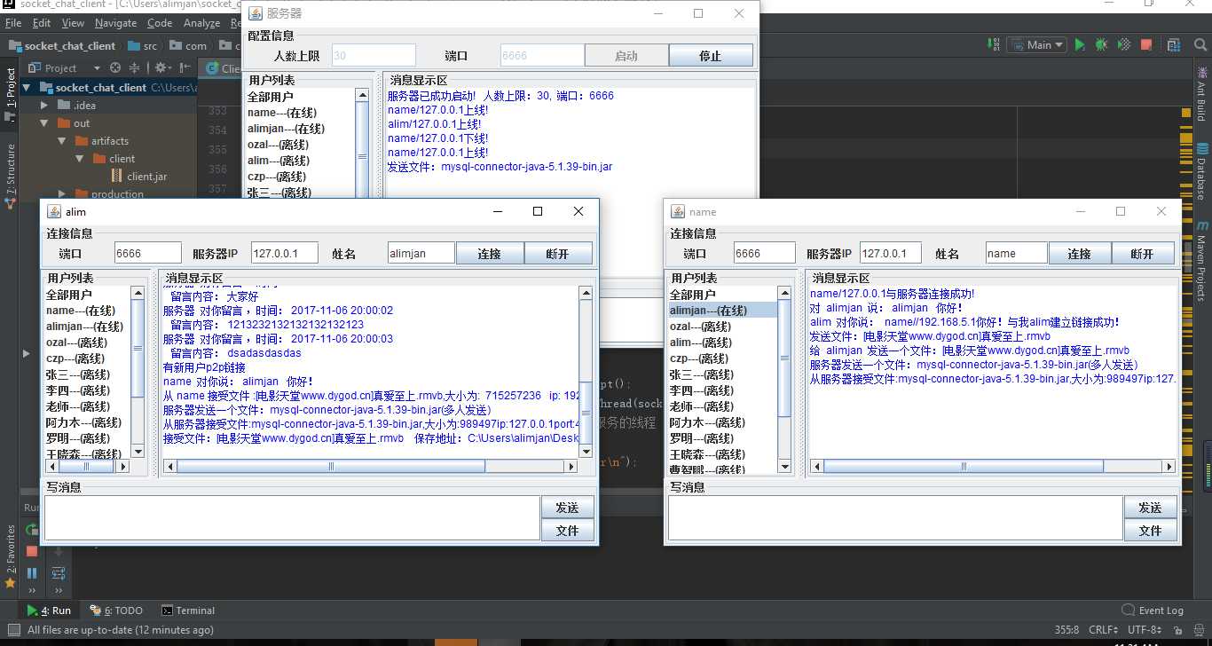Click 断开 button in name window
The image size is (1212, 646).
1142,254
